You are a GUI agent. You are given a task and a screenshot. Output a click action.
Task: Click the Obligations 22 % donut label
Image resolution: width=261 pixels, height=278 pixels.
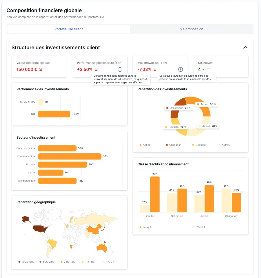tap(178, 108)
